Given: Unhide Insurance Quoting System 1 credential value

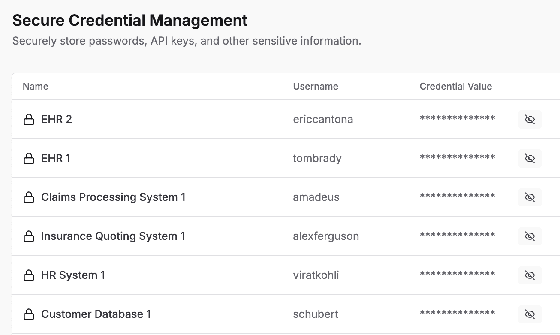Looking at the screenshot, I should pyautogui.click(x=530, y=236).
